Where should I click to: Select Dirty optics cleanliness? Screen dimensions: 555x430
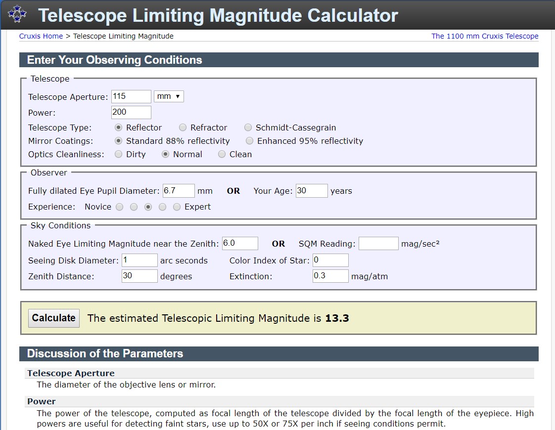click(x=118, y=154)
